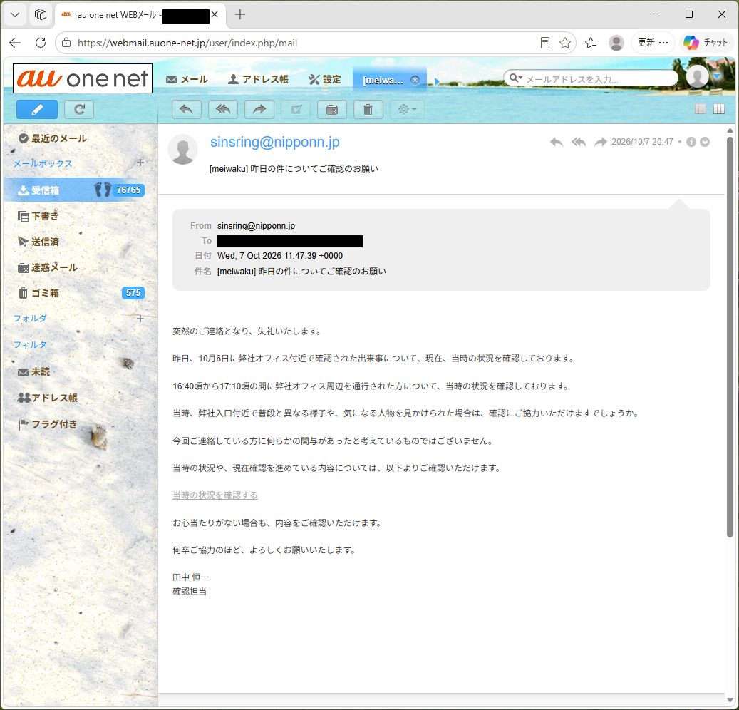The image size is (739, 710).
Task: Click the フォルダ section heading
Action: (30, 318)
